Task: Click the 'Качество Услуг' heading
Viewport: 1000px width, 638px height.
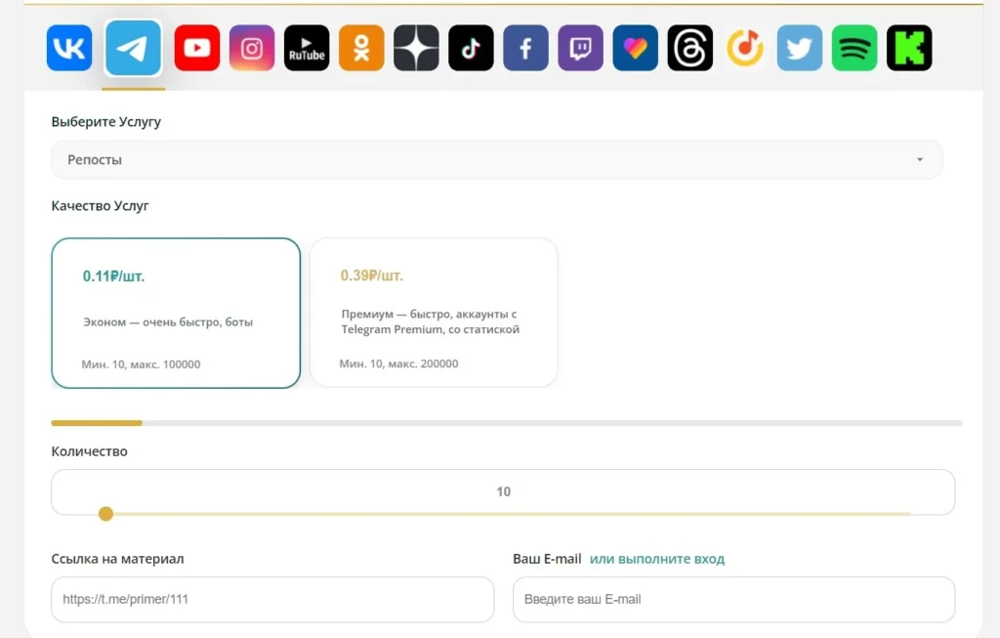Action: [101, 205]
